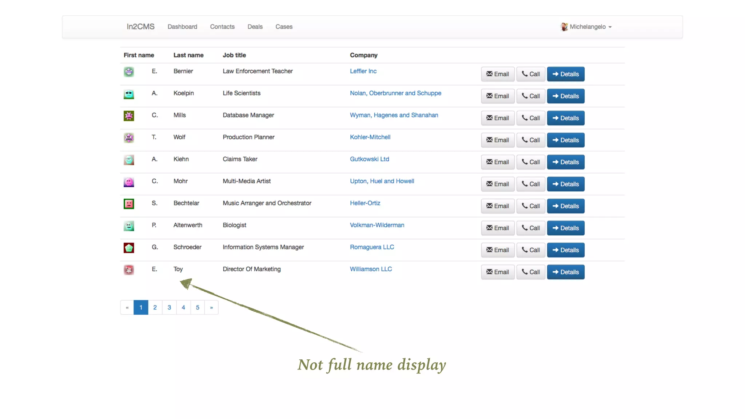745x419 pixels.
Task: Click Bernier's avatar icon
Action: click(129, 72)
